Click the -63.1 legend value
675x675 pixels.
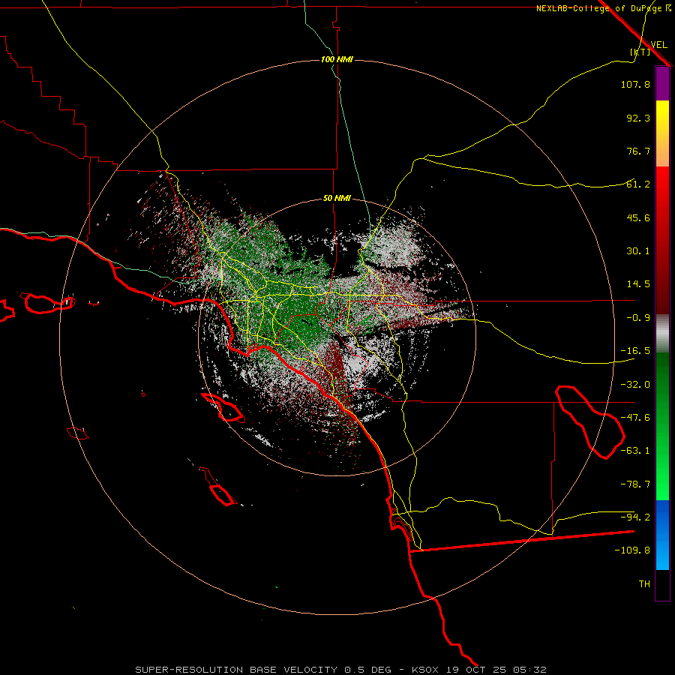[635, 451]
